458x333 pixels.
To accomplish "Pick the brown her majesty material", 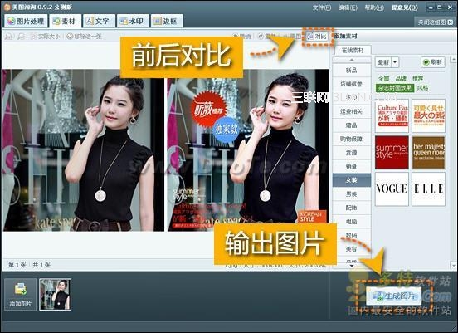I will pyautogui.click(x=428, y=152).
